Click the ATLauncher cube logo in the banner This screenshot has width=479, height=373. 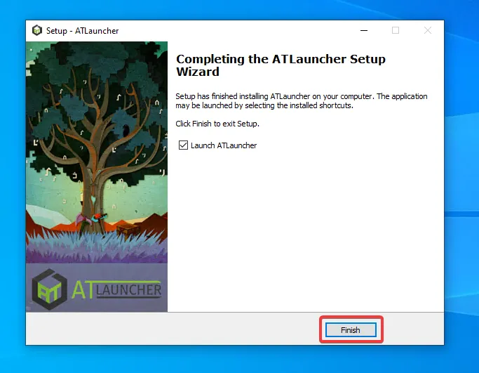(50, 288)
